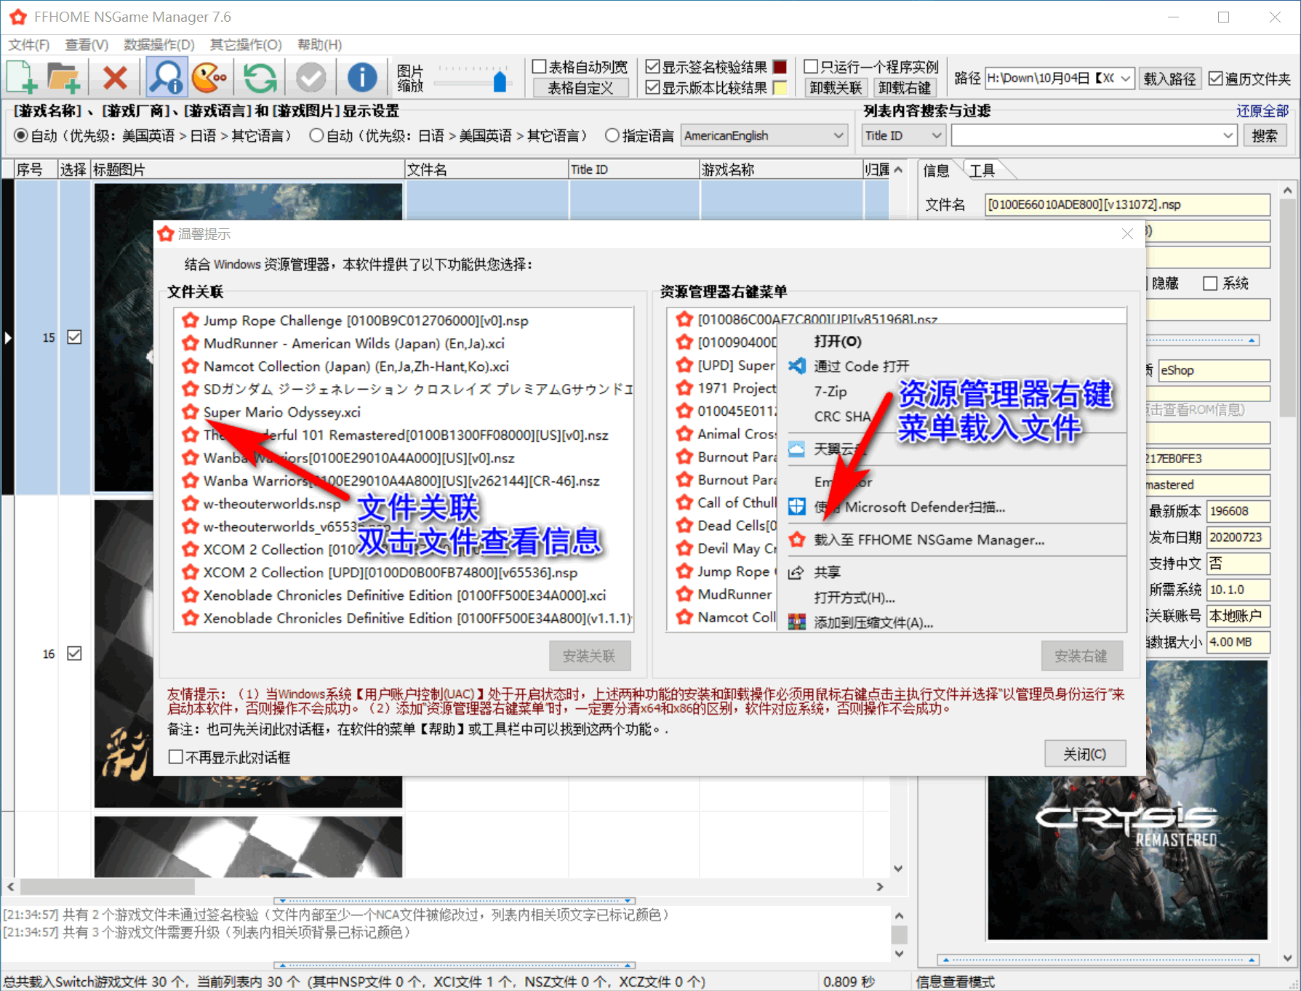Click the star icon beside Xenoblade Chronicles xci
Viewport: 1301px width, 991px height.
[190, 595]
